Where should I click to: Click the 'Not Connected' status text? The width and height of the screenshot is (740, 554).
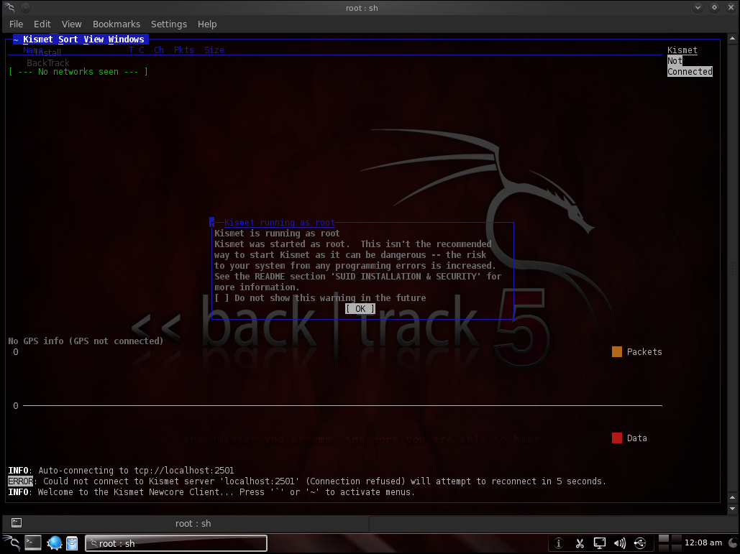pyautogui.click(x=690, y=67)
